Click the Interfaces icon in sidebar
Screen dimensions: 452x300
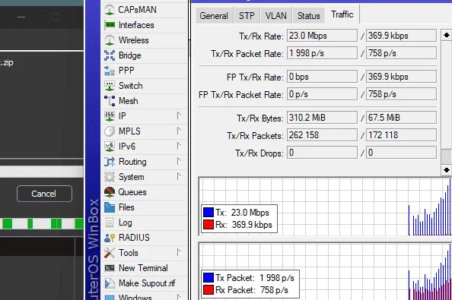pyautogui.click(x=110, y=25)
